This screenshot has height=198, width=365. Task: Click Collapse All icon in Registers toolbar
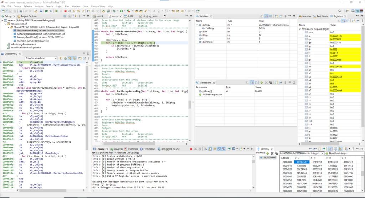348,21
